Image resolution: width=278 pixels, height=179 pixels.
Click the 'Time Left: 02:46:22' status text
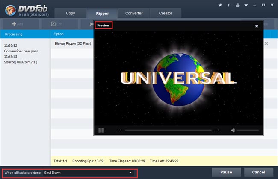click(x=164, y=161)
